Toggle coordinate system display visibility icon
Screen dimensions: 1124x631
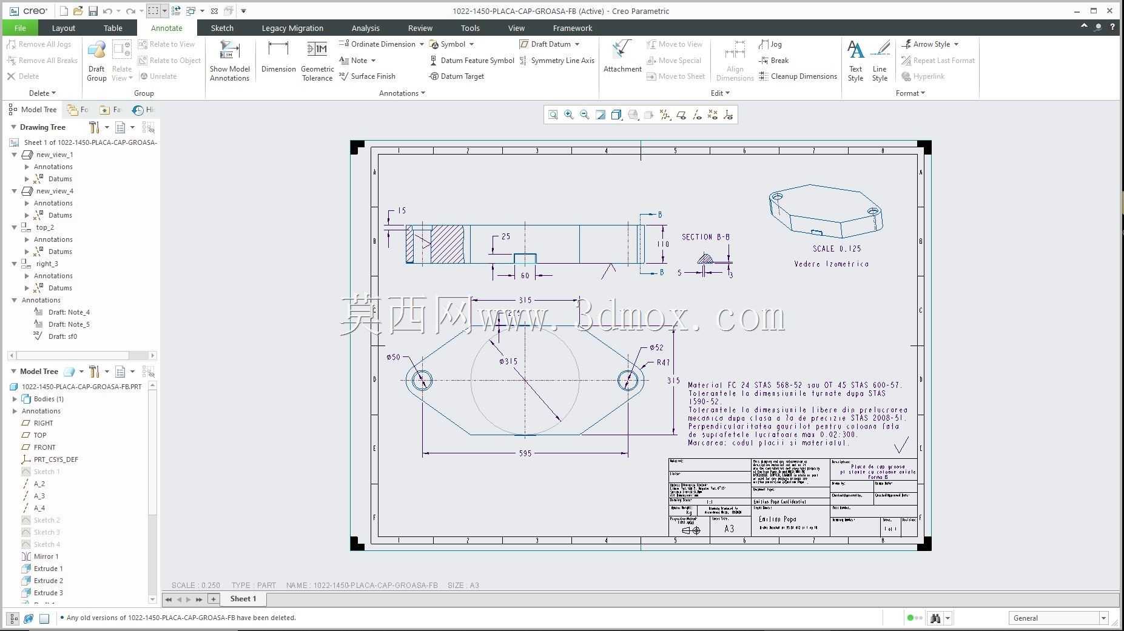(729, 115)
